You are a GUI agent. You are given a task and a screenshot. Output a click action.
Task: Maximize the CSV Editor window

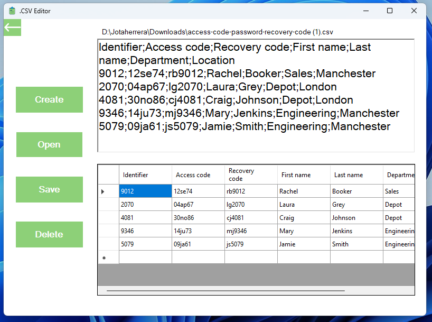(390, 11)
